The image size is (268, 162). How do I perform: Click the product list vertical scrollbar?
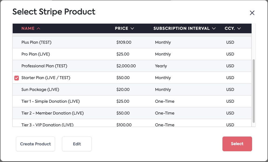click(253, 91)
